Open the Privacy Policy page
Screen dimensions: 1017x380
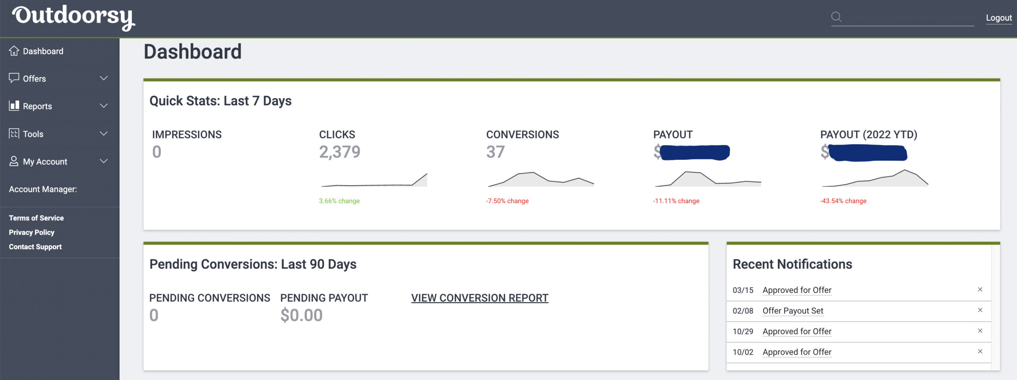click(x=32, y=232)
